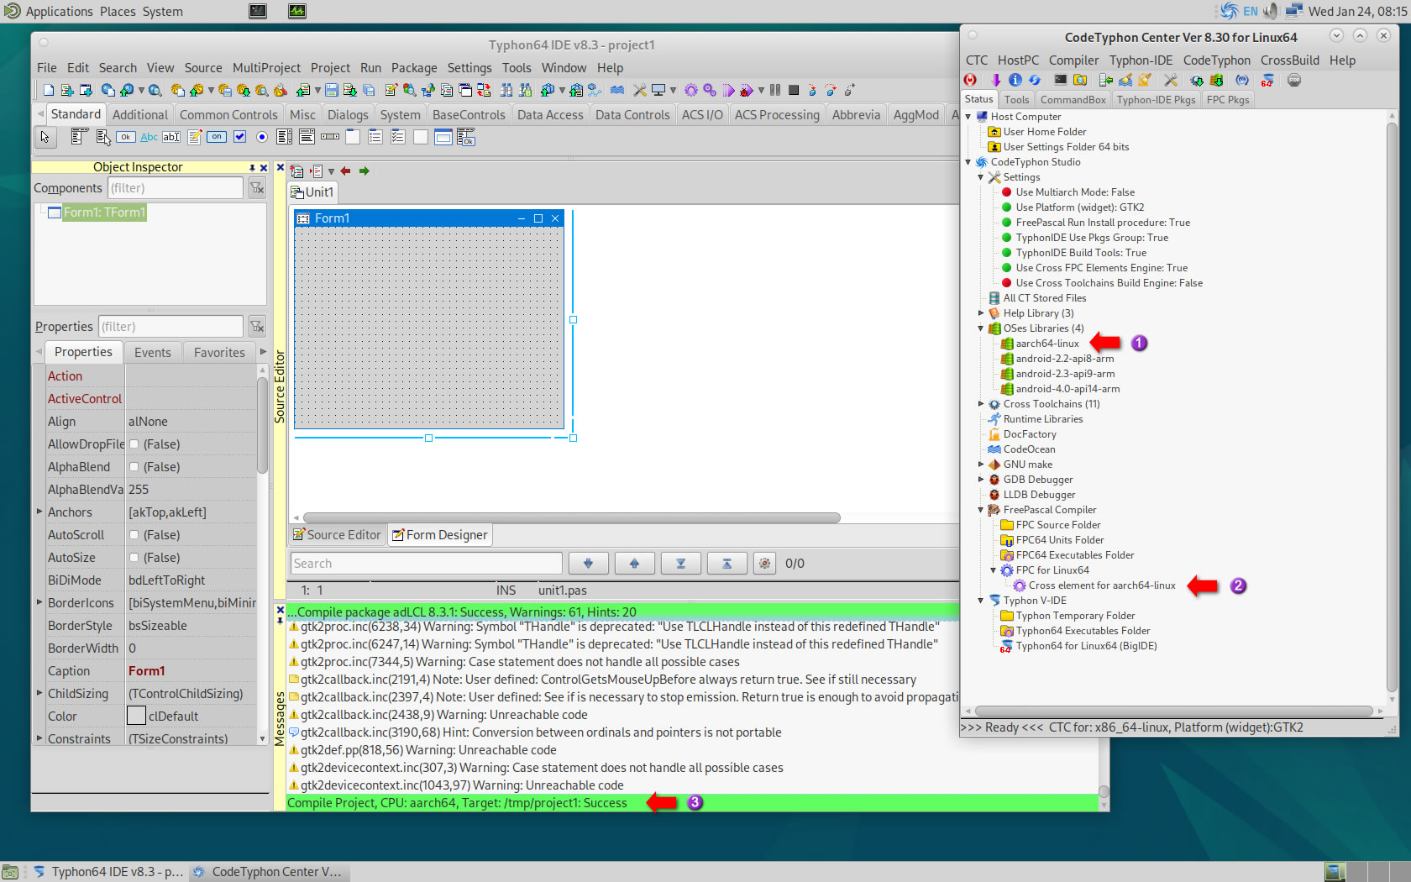This screenshot has width=1411, height=882.
Task: Click the volume icon in system tray
Action: click(1269, 11)
